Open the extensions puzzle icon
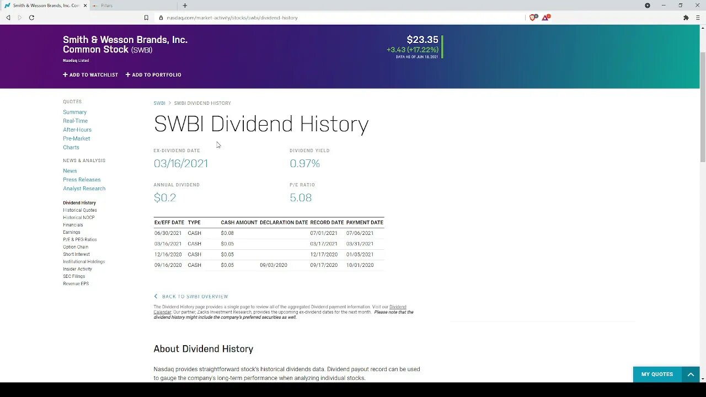Screen dimensions: 706x397 686,18
